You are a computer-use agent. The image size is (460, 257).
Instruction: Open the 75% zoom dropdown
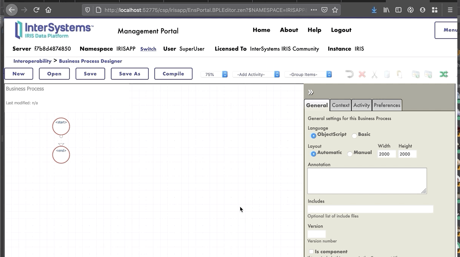click(214, 74)
